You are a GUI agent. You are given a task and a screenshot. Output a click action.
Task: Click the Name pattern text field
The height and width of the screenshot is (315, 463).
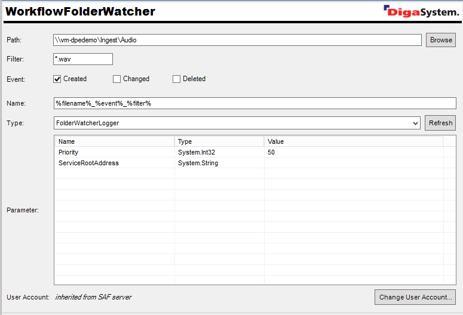point(255,103)
